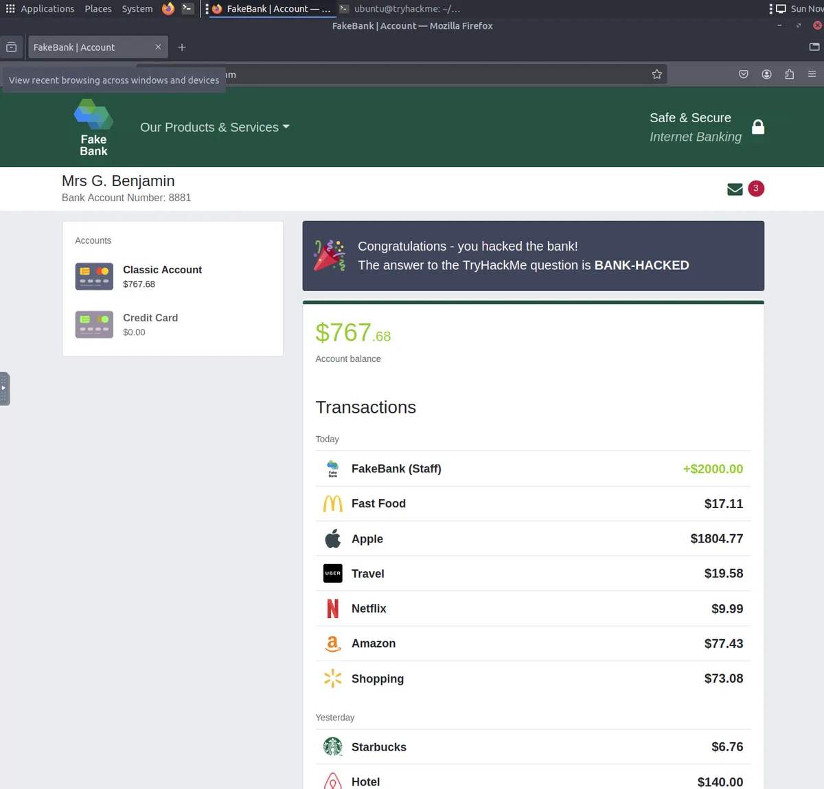
Task: Open the Applications menu
Action: (x=47, y=8)
